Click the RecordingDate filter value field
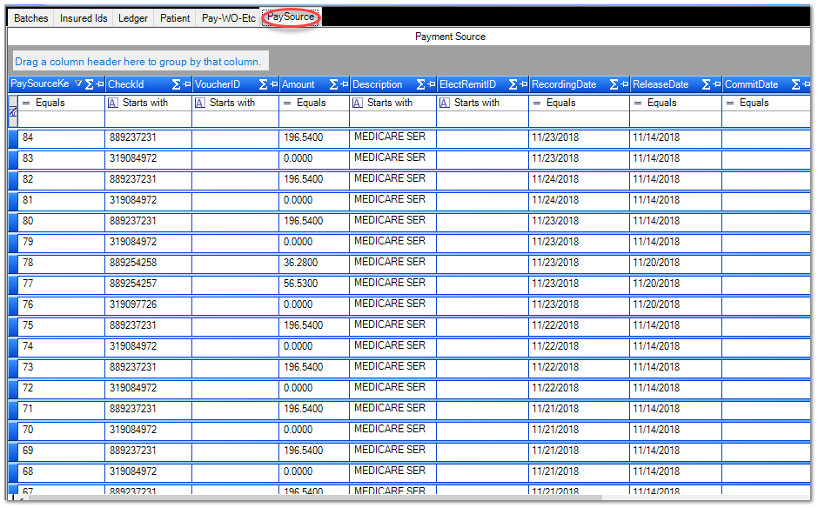The height and width of the screenshot is (508, 818). (579, 119)
